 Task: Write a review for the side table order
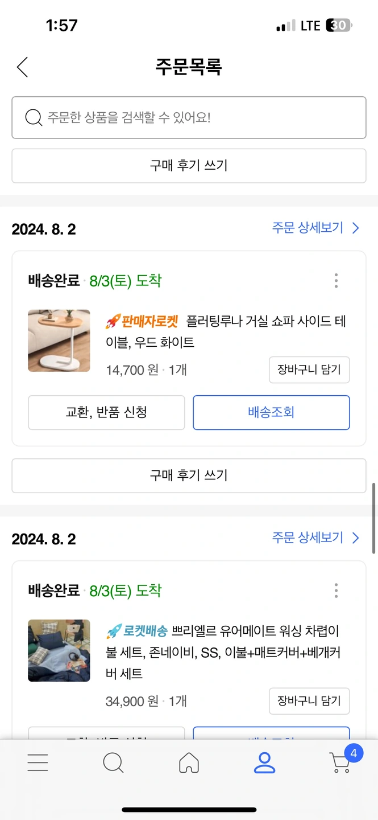point(189,475)
